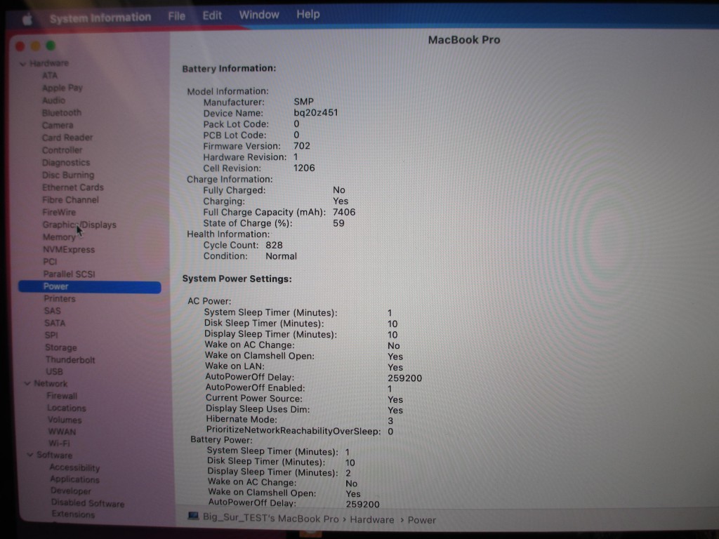Click the Firmware Version value 702
The height and width of the screenshot is (539, 719).
coord(302,146)
